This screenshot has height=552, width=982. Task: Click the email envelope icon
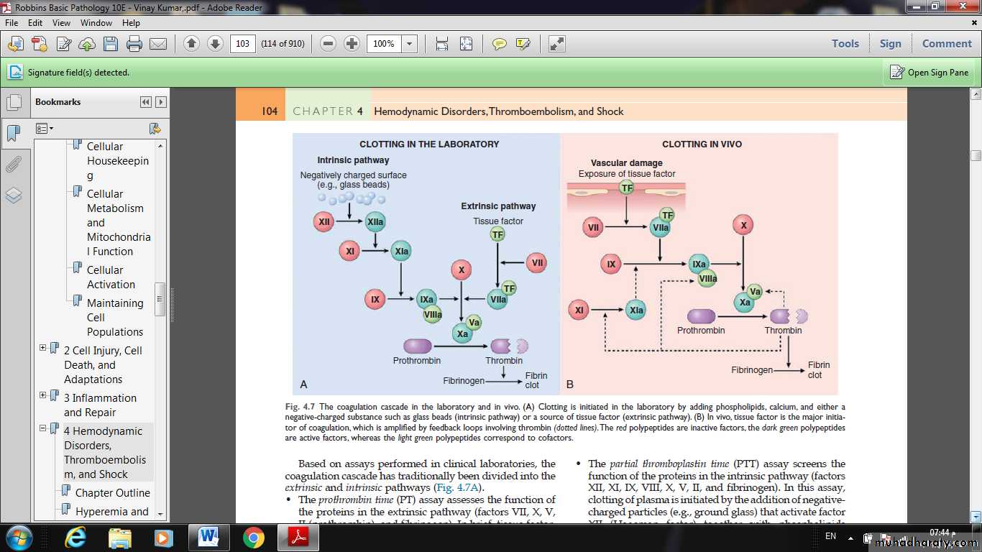157,44
